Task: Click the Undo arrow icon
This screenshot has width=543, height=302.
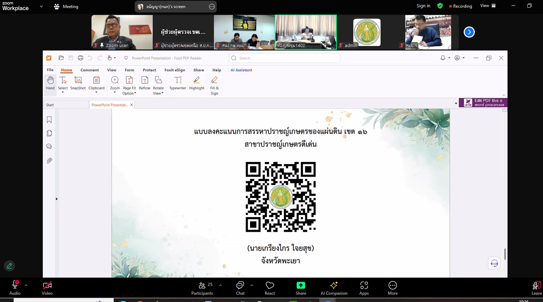Action: [90, 58]
